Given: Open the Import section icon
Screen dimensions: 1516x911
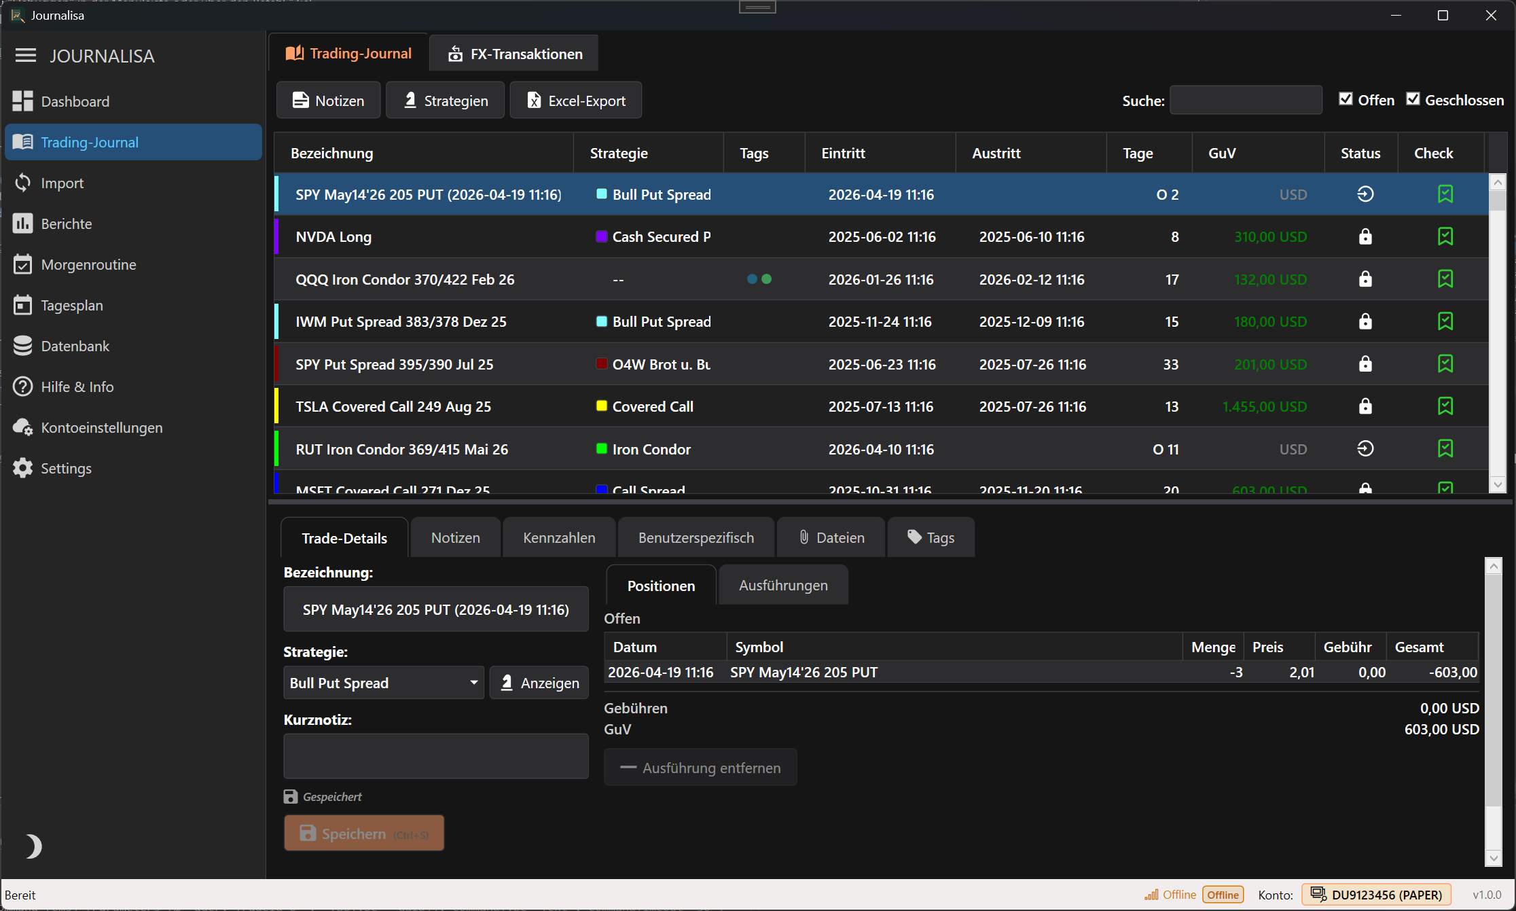Looking at the screenshot, I should 22,183.
